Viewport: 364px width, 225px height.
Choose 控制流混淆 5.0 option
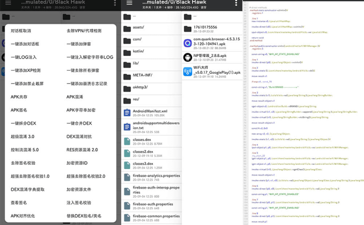(x=25, y=150)
